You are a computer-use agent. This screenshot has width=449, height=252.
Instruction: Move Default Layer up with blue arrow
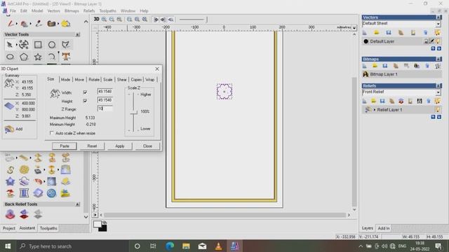pos(433,48)
